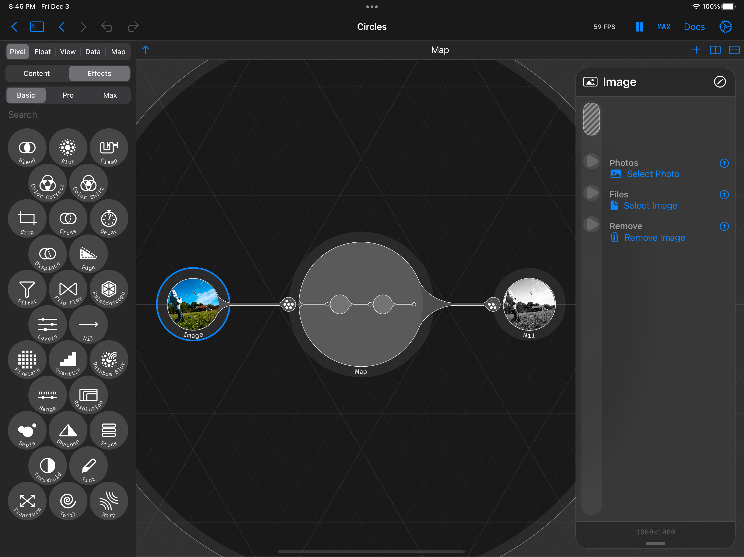Viewport: 744px width, 557px height.
Task: Choose the Twirl effect icon
Action: click(68, 502)
